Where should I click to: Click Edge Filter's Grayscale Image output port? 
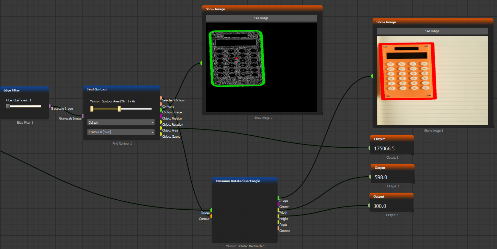(50, 106)
